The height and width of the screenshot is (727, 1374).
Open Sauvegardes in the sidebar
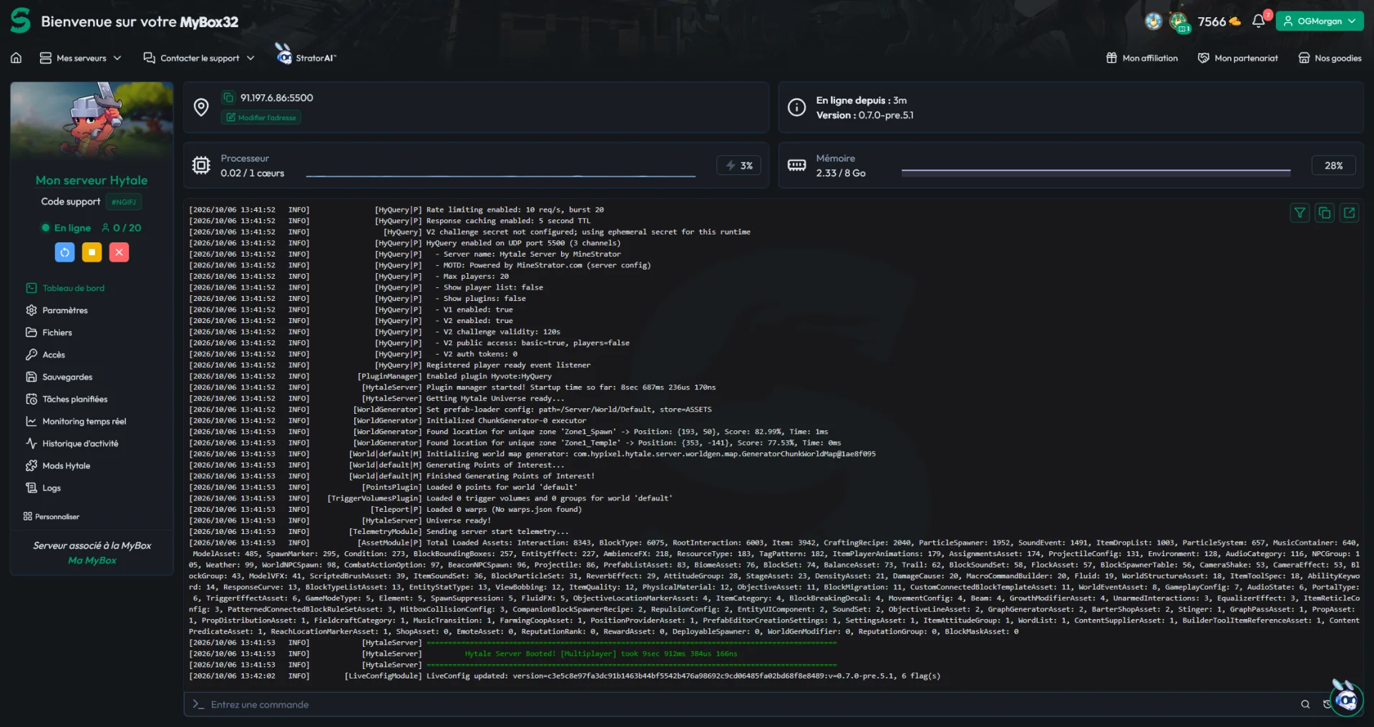click(59, 377)
